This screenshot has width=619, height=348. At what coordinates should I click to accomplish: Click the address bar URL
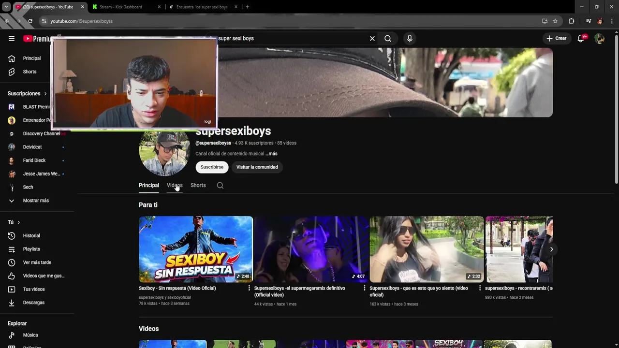click(x=82, y=21)
